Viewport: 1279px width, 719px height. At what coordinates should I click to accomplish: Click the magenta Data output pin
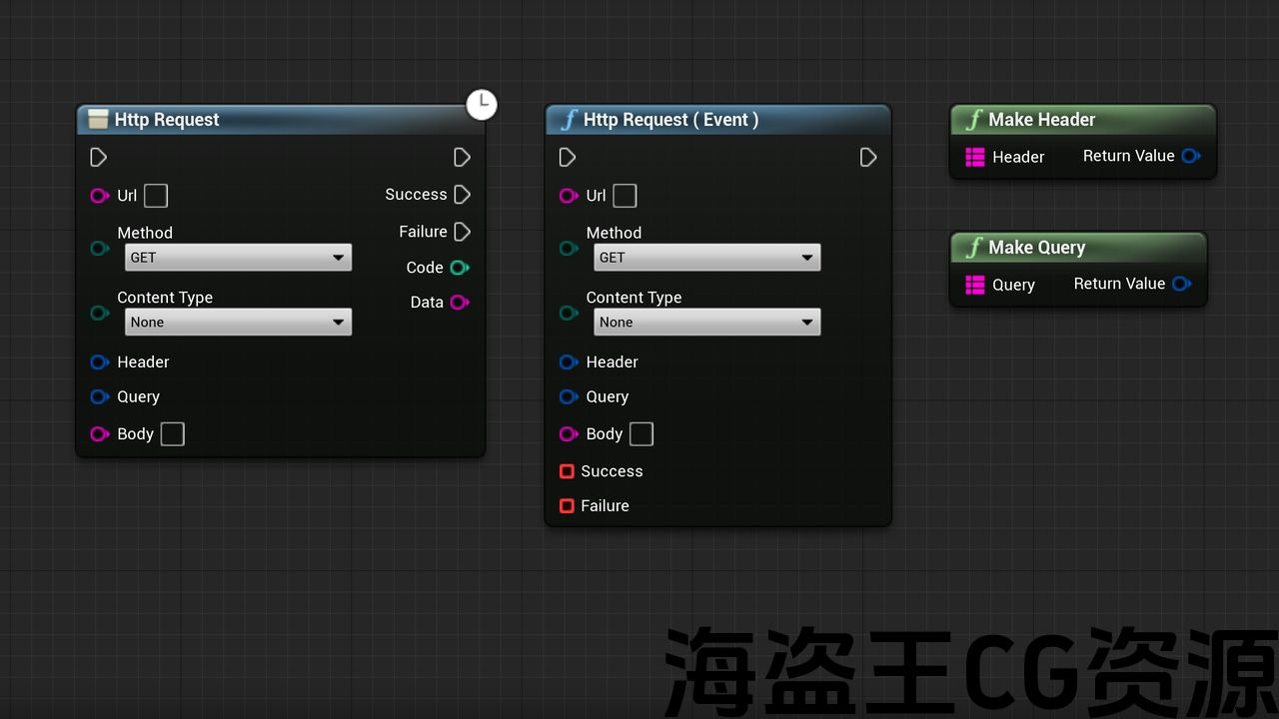459,303
